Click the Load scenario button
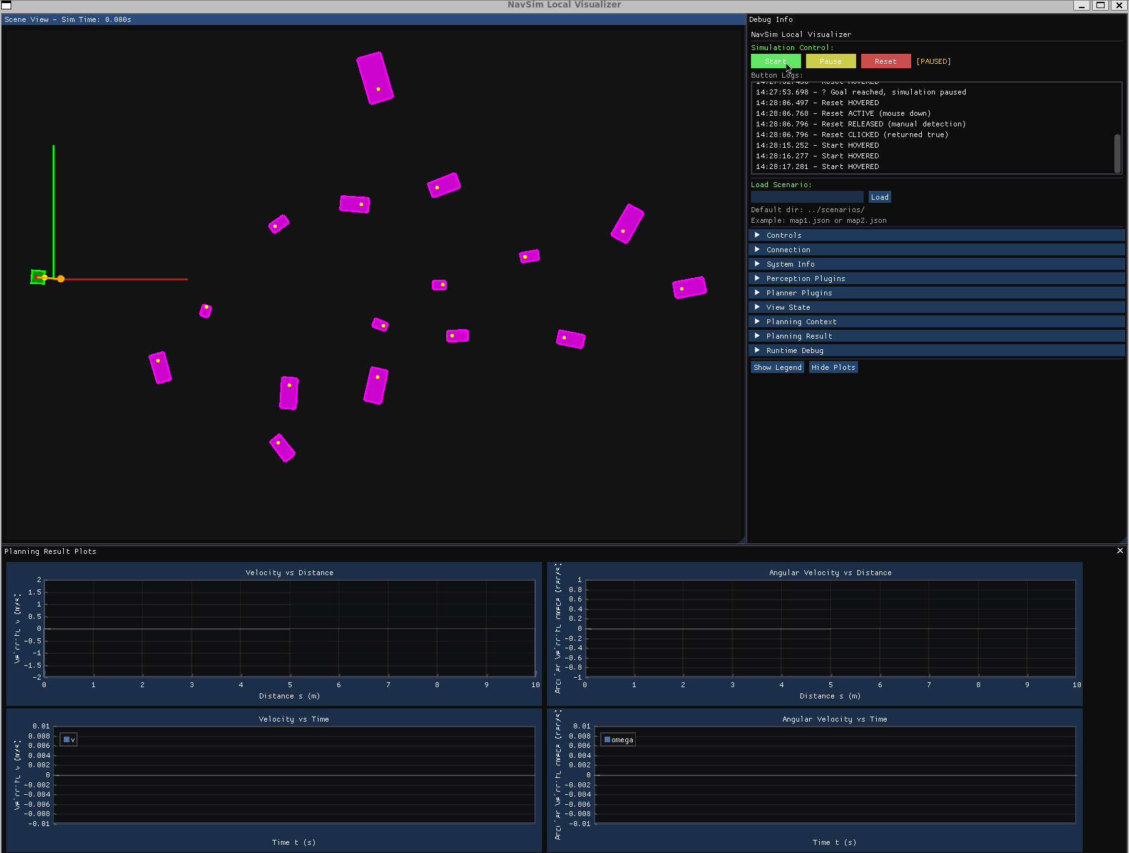The height and width of the screenshot is (853, 1129). coord(879,197)
